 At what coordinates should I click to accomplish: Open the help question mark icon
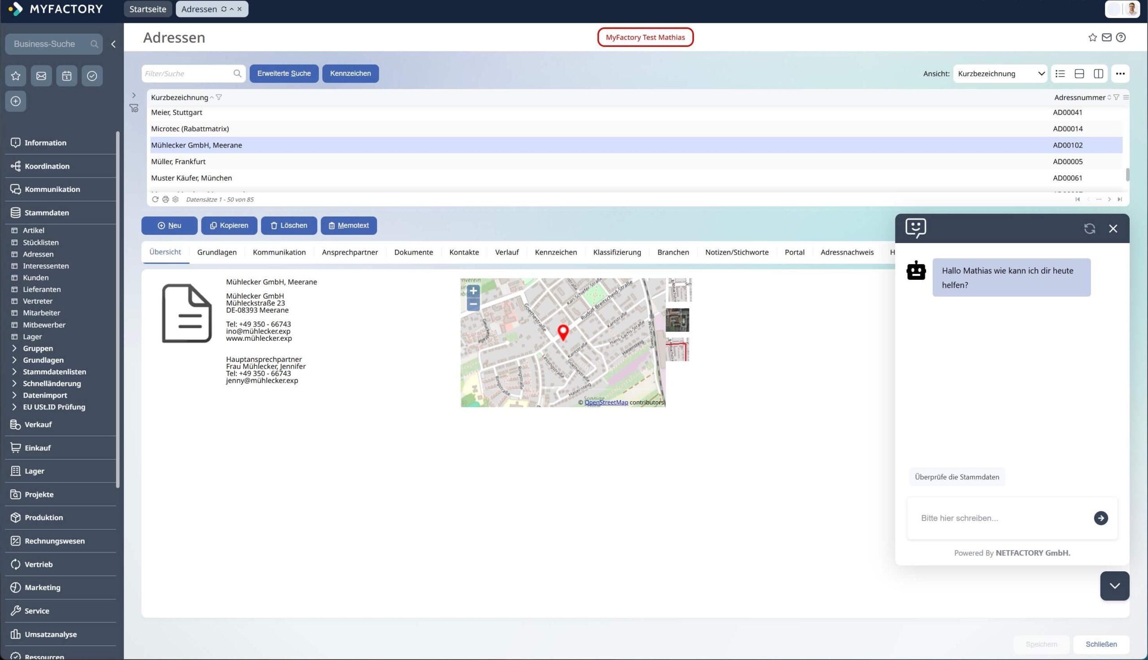click(x=1121, y=38)
